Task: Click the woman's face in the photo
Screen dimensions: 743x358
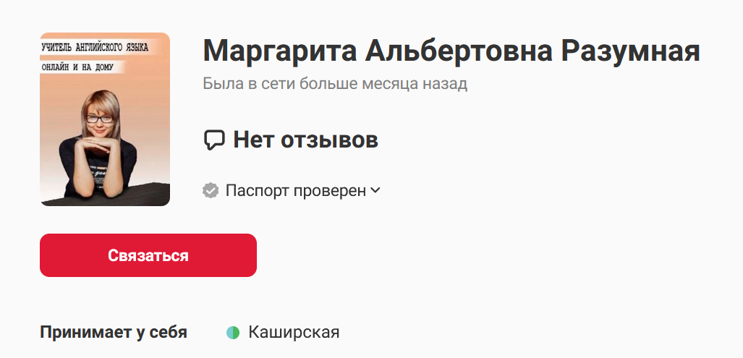Action: coord(100,117)
